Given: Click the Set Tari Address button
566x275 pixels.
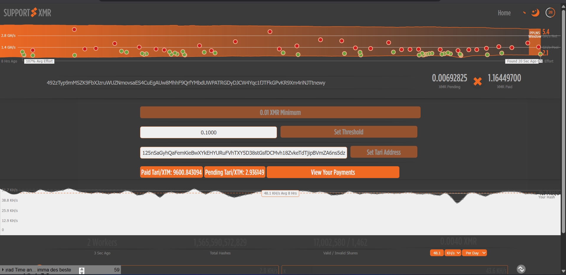Looking at the screenshot, I should 384,152.
